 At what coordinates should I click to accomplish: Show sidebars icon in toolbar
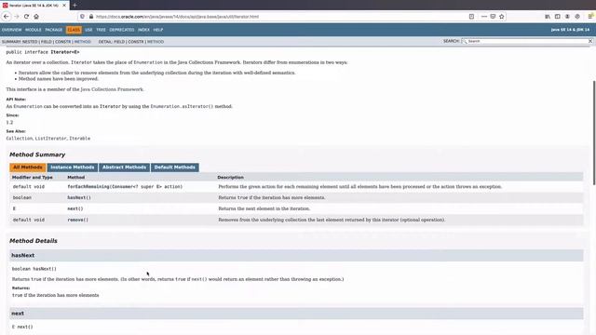click(x=557, y=17)
